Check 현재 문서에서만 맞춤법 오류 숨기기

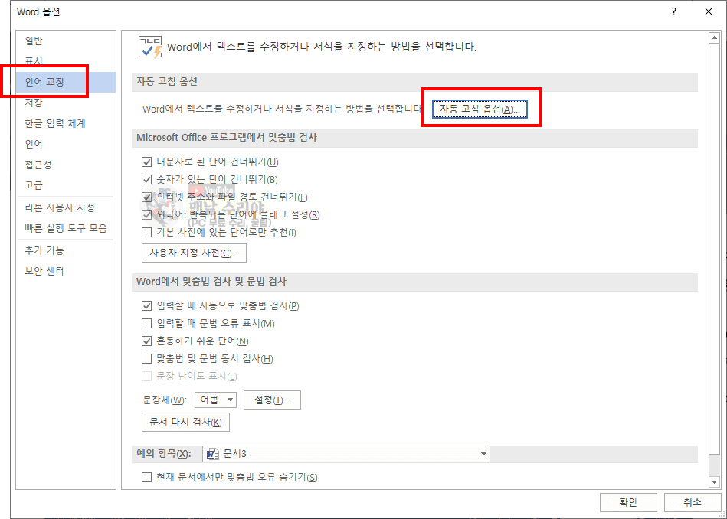coord(147,477)
